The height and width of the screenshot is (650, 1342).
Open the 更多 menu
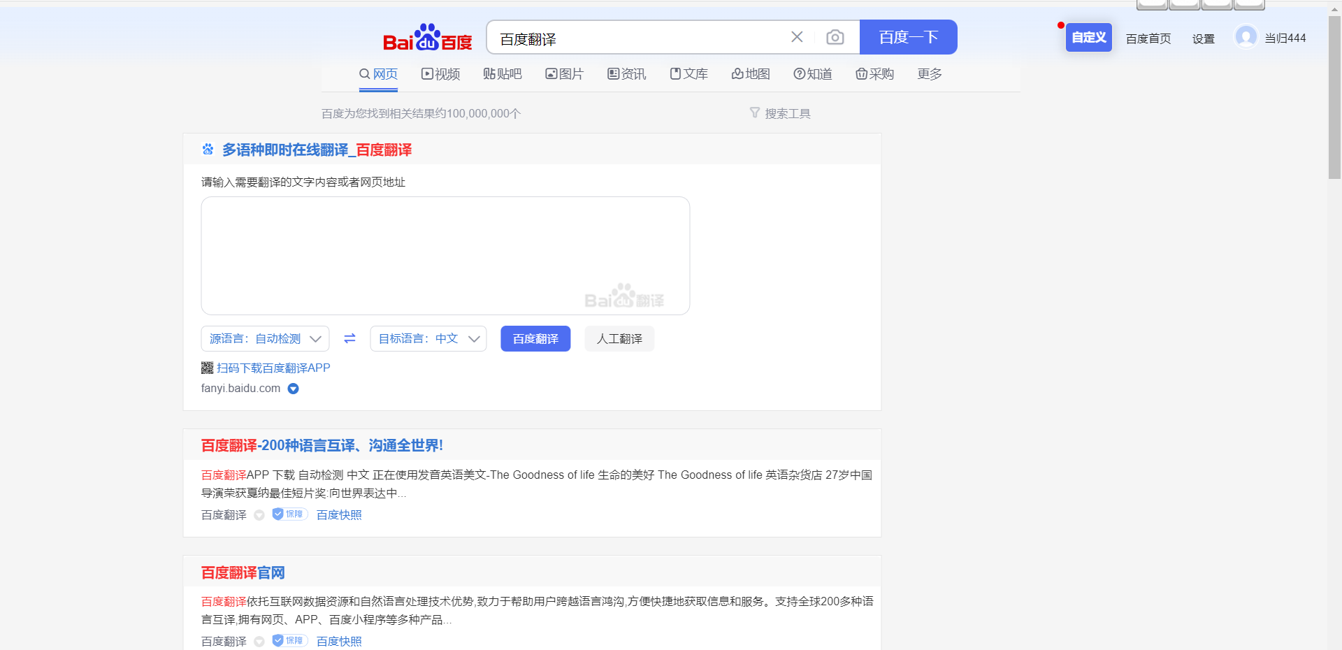click(929, 74)
